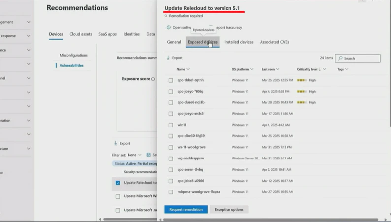Screen dimensions: 391x222
Task: Open Misconfigurations section
Action: click(x=73, y=55)
